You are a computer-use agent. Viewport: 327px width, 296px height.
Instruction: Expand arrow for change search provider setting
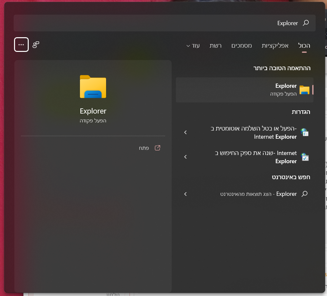tap(185, 157)
